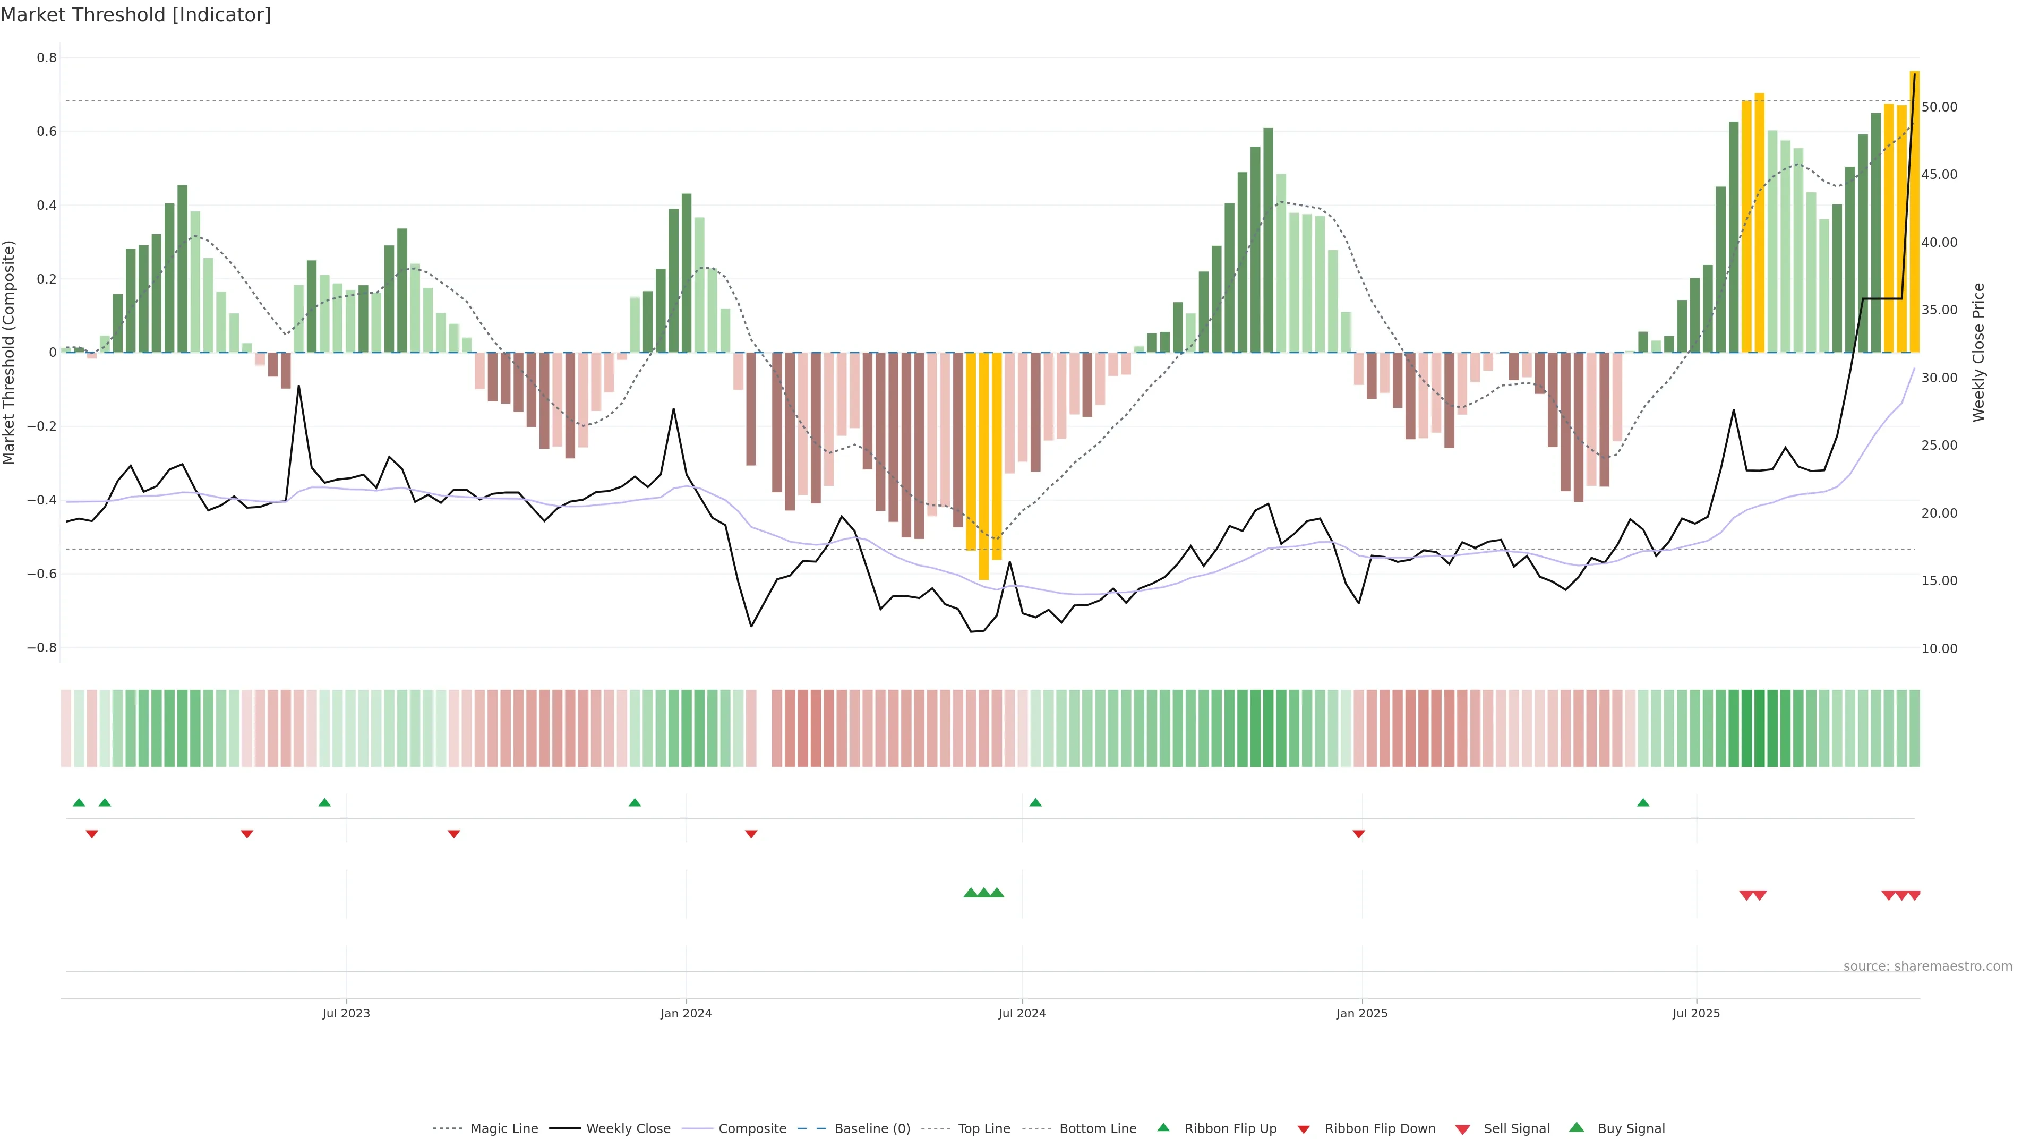Click the Jul 2024 axis label
This screenshot has height=1147, width=2039.
pyautogui.click(x=1022, y=1013)
